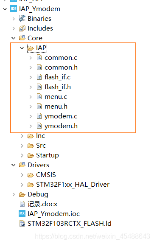Expand the menu.c node
This screenshot has height=244, width=154.
click(31, 97)
